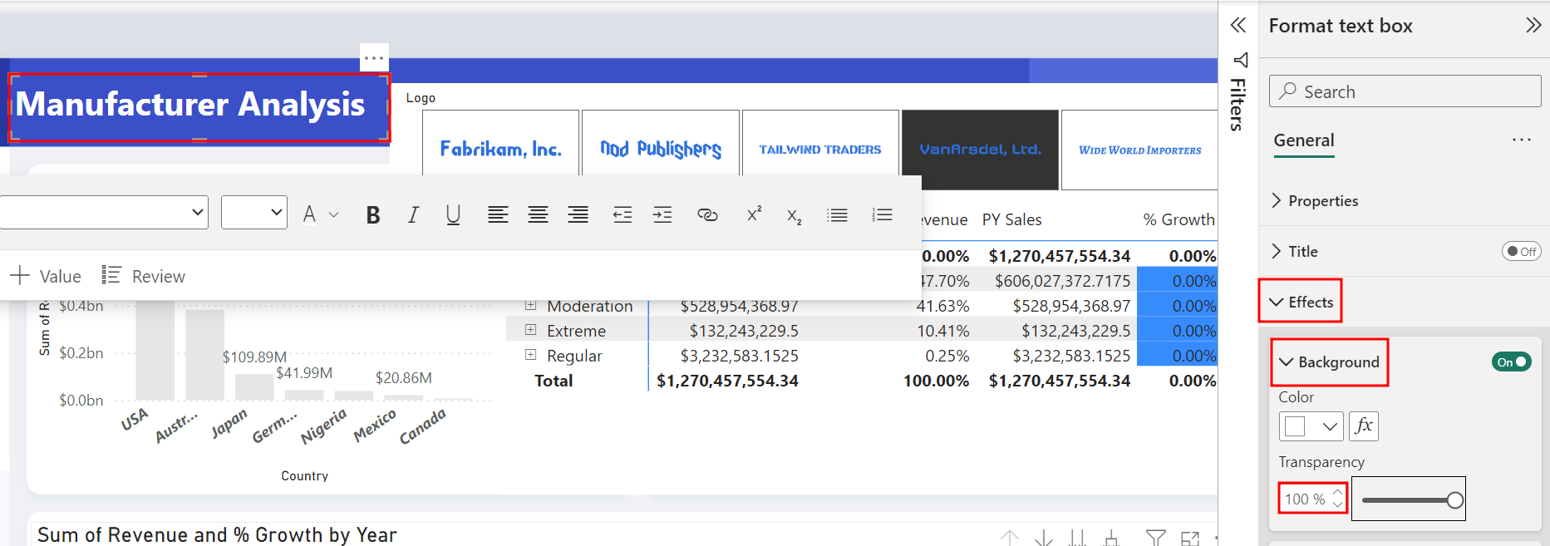Open the Filters pane
The width and height of the screenshot is (1550, 546).
[x=1238, y=104]
